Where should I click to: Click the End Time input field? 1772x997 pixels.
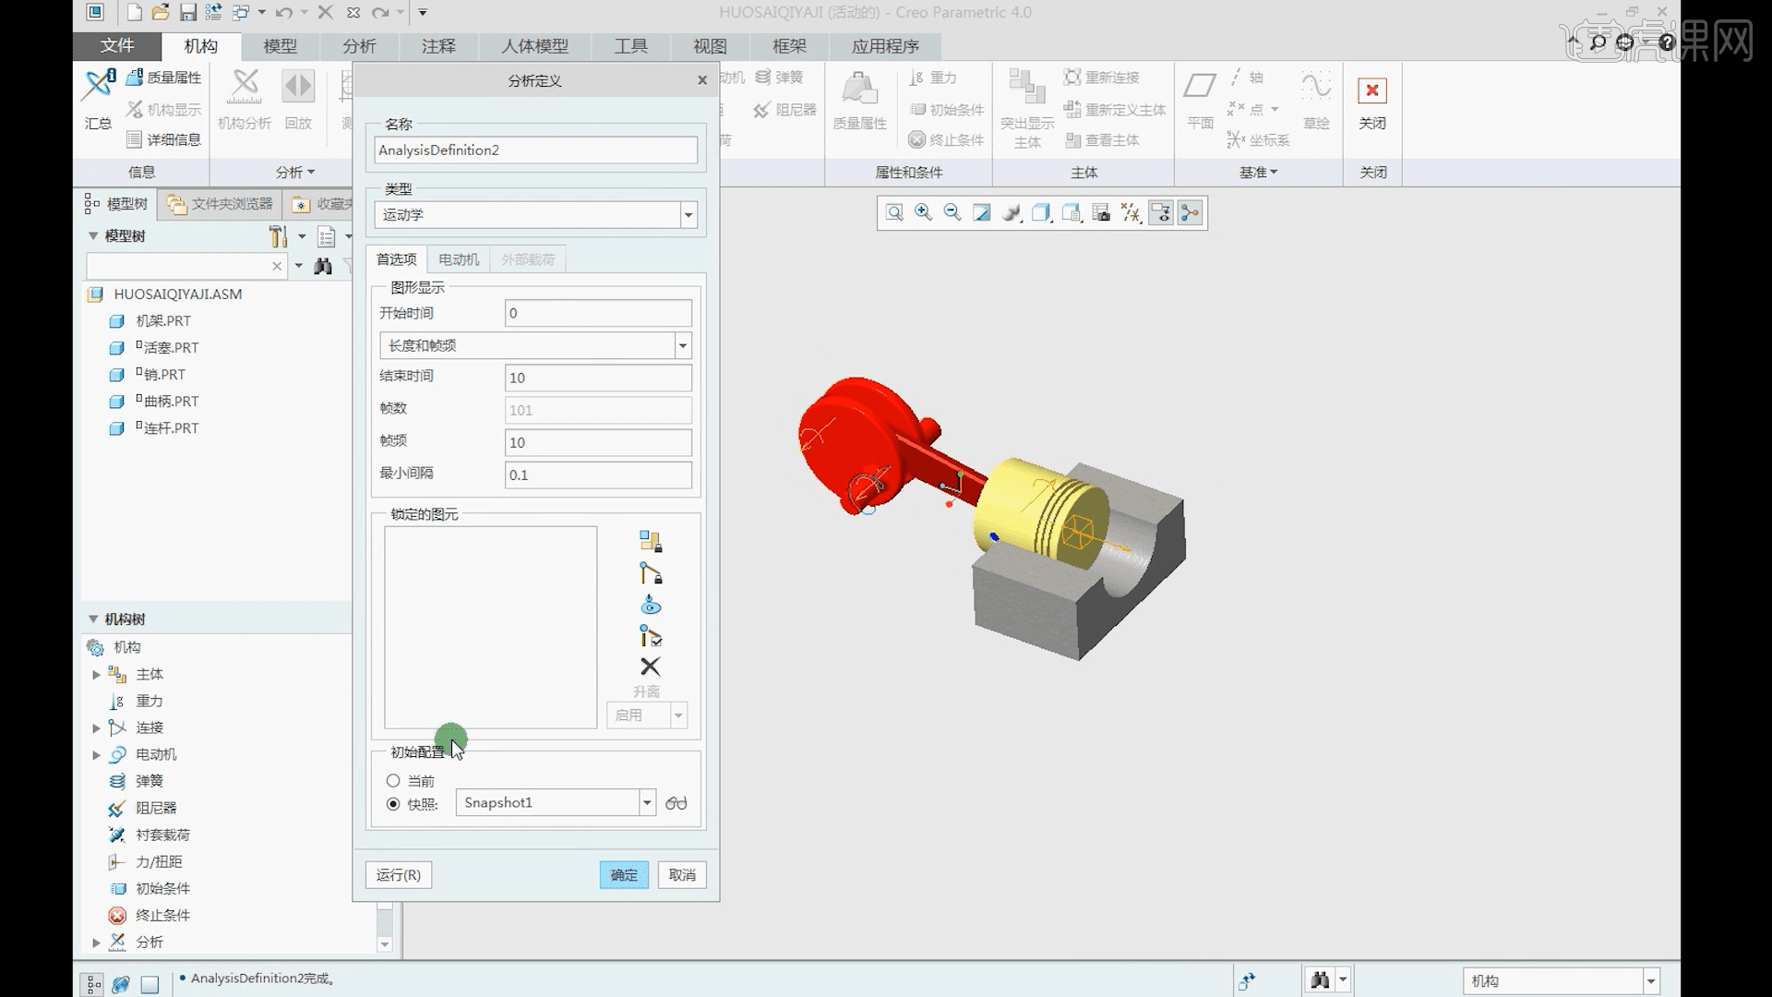[598, 378]
